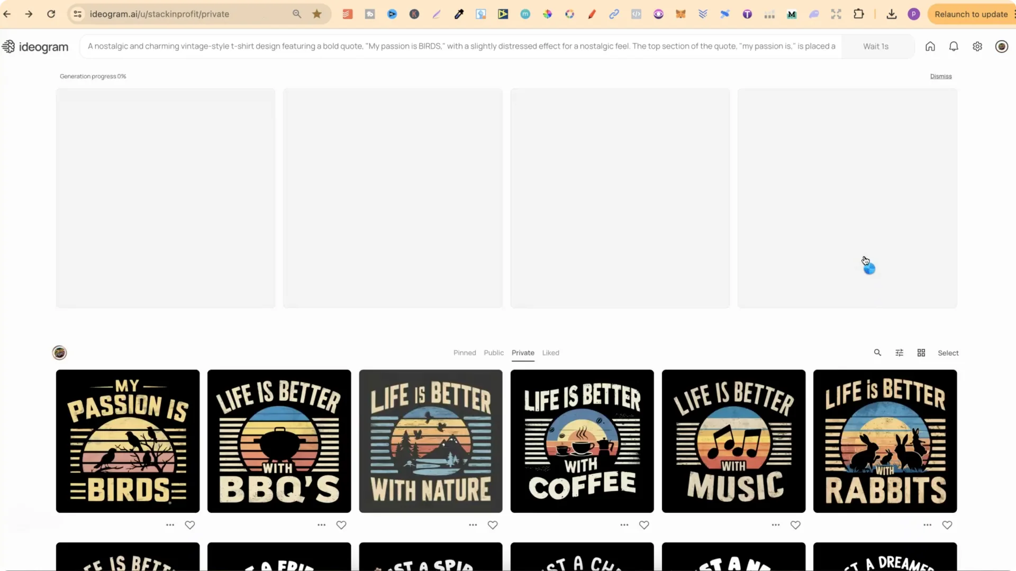The image size is (1016, 571).
Task: Switch gallery to grid view icon
Action: (921, 353)
